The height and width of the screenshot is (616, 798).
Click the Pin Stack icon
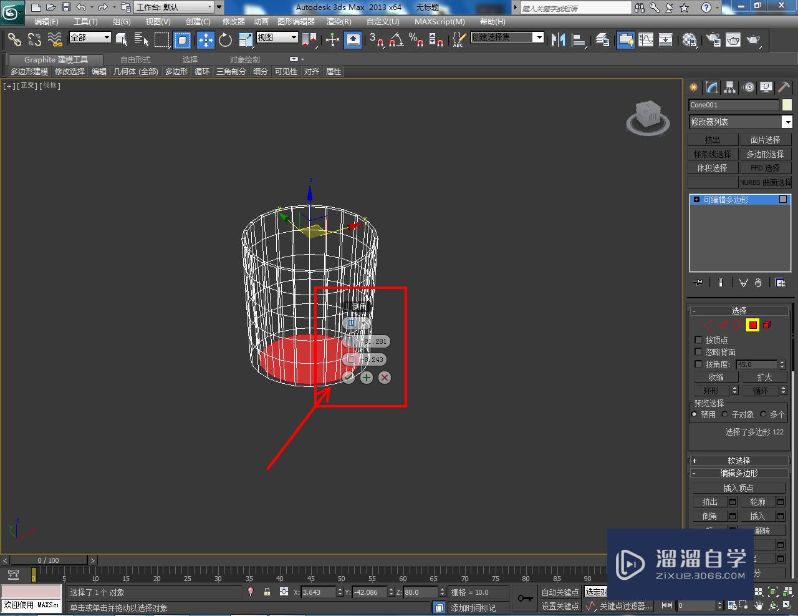click(x=699, y=283)
